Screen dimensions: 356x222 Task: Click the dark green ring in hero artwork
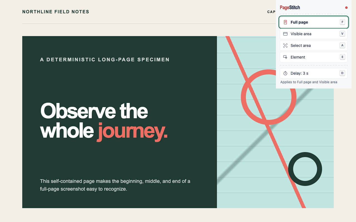(x=305, y=169)
